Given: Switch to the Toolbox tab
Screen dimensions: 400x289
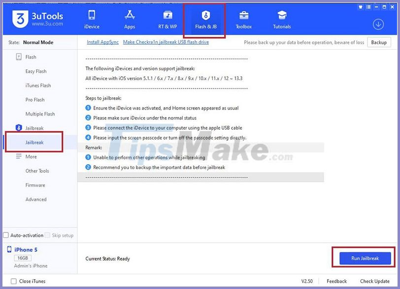Looking at the screenshot, I should point(243,20).
